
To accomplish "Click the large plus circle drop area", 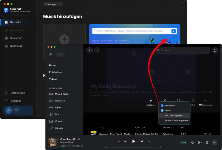I will pos(64,39).
